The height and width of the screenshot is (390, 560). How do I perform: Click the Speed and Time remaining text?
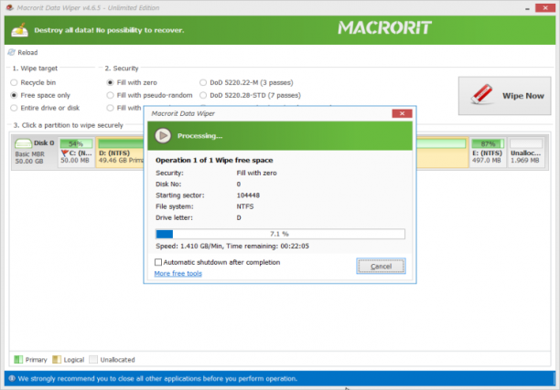tap(232, 246)
